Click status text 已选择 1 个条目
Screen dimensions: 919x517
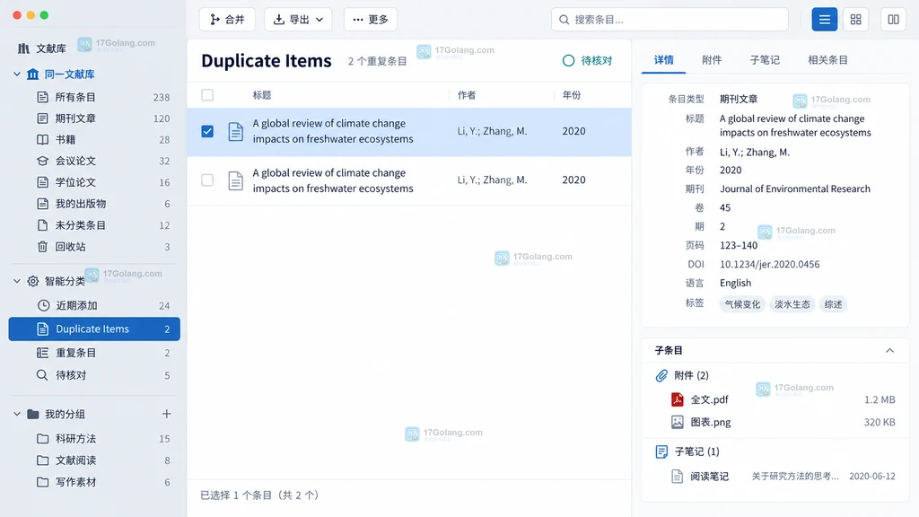click(x=236, y=495)
